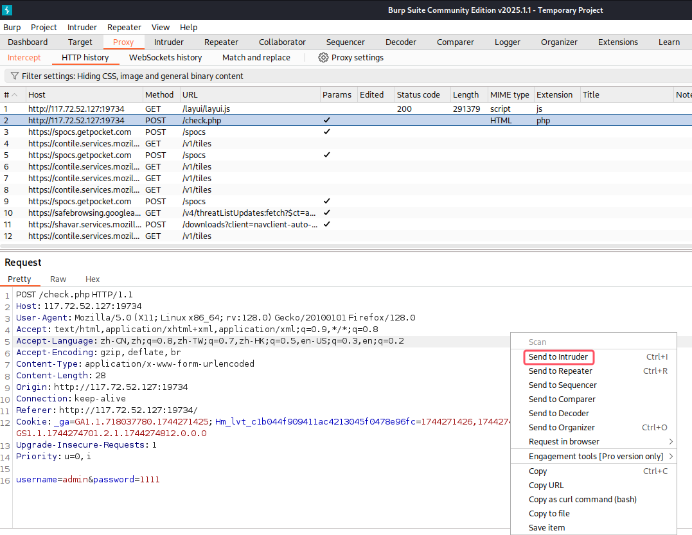This screenshot has height=535, width=692.
Task: Open the Match and replace sub-tab
Action: click(x=256, y=58)
